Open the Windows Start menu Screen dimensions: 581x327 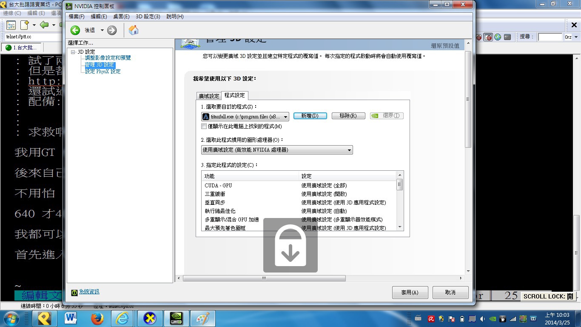(x=11, y=318)
